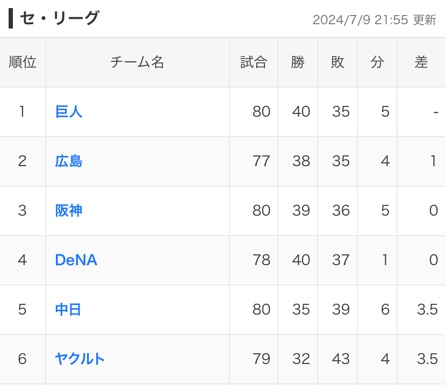Image resolution: width=445 pixels, height=392 pixels.
Task: Click 中日's draws value 6
Action: pyautogui.click(x=385, y=309)
